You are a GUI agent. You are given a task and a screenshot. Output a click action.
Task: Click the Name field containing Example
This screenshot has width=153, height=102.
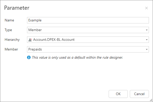tap(88, 20)
